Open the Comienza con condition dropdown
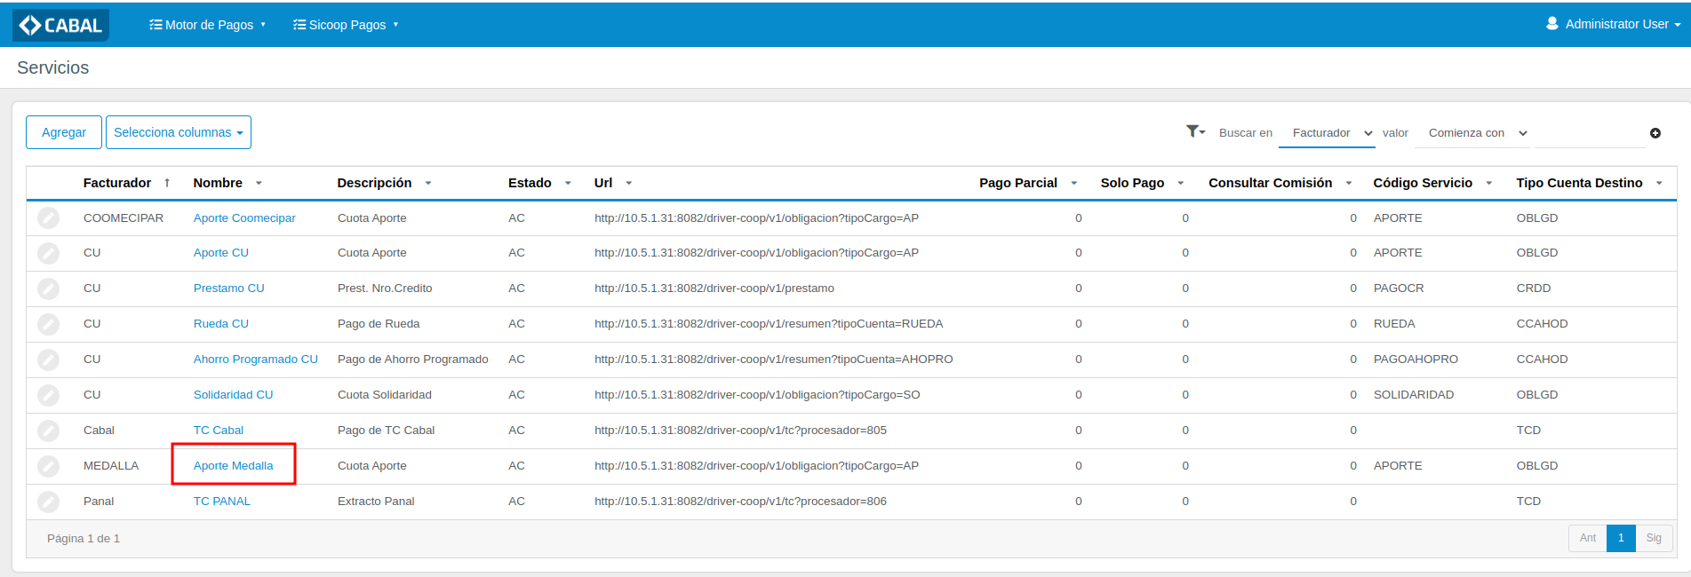Screen dimensions: 1691x577 point(1477,133)
